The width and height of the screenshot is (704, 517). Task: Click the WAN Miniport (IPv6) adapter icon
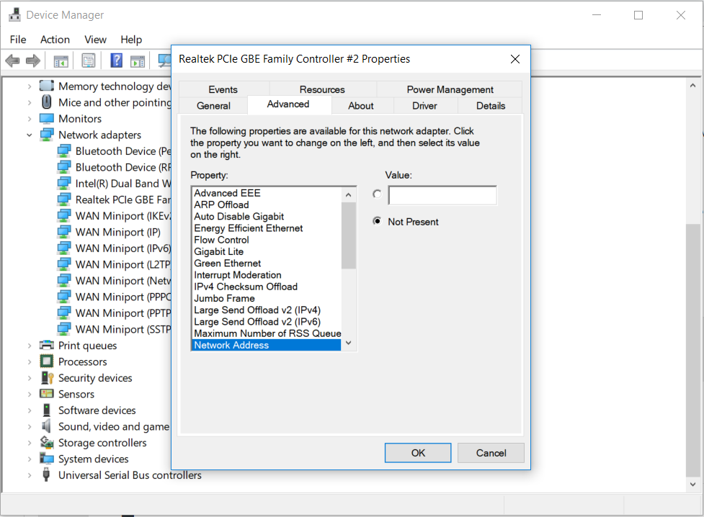64,248
